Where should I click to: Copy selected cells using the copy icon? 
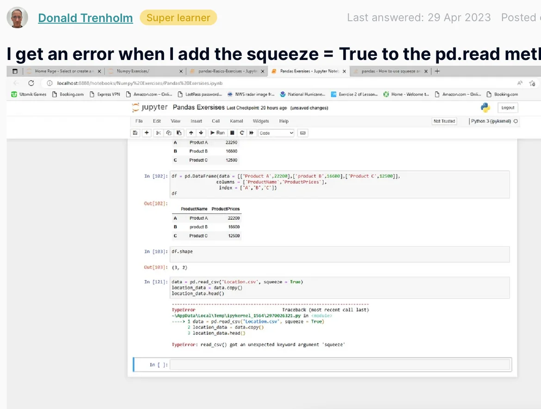coord(168,133)
